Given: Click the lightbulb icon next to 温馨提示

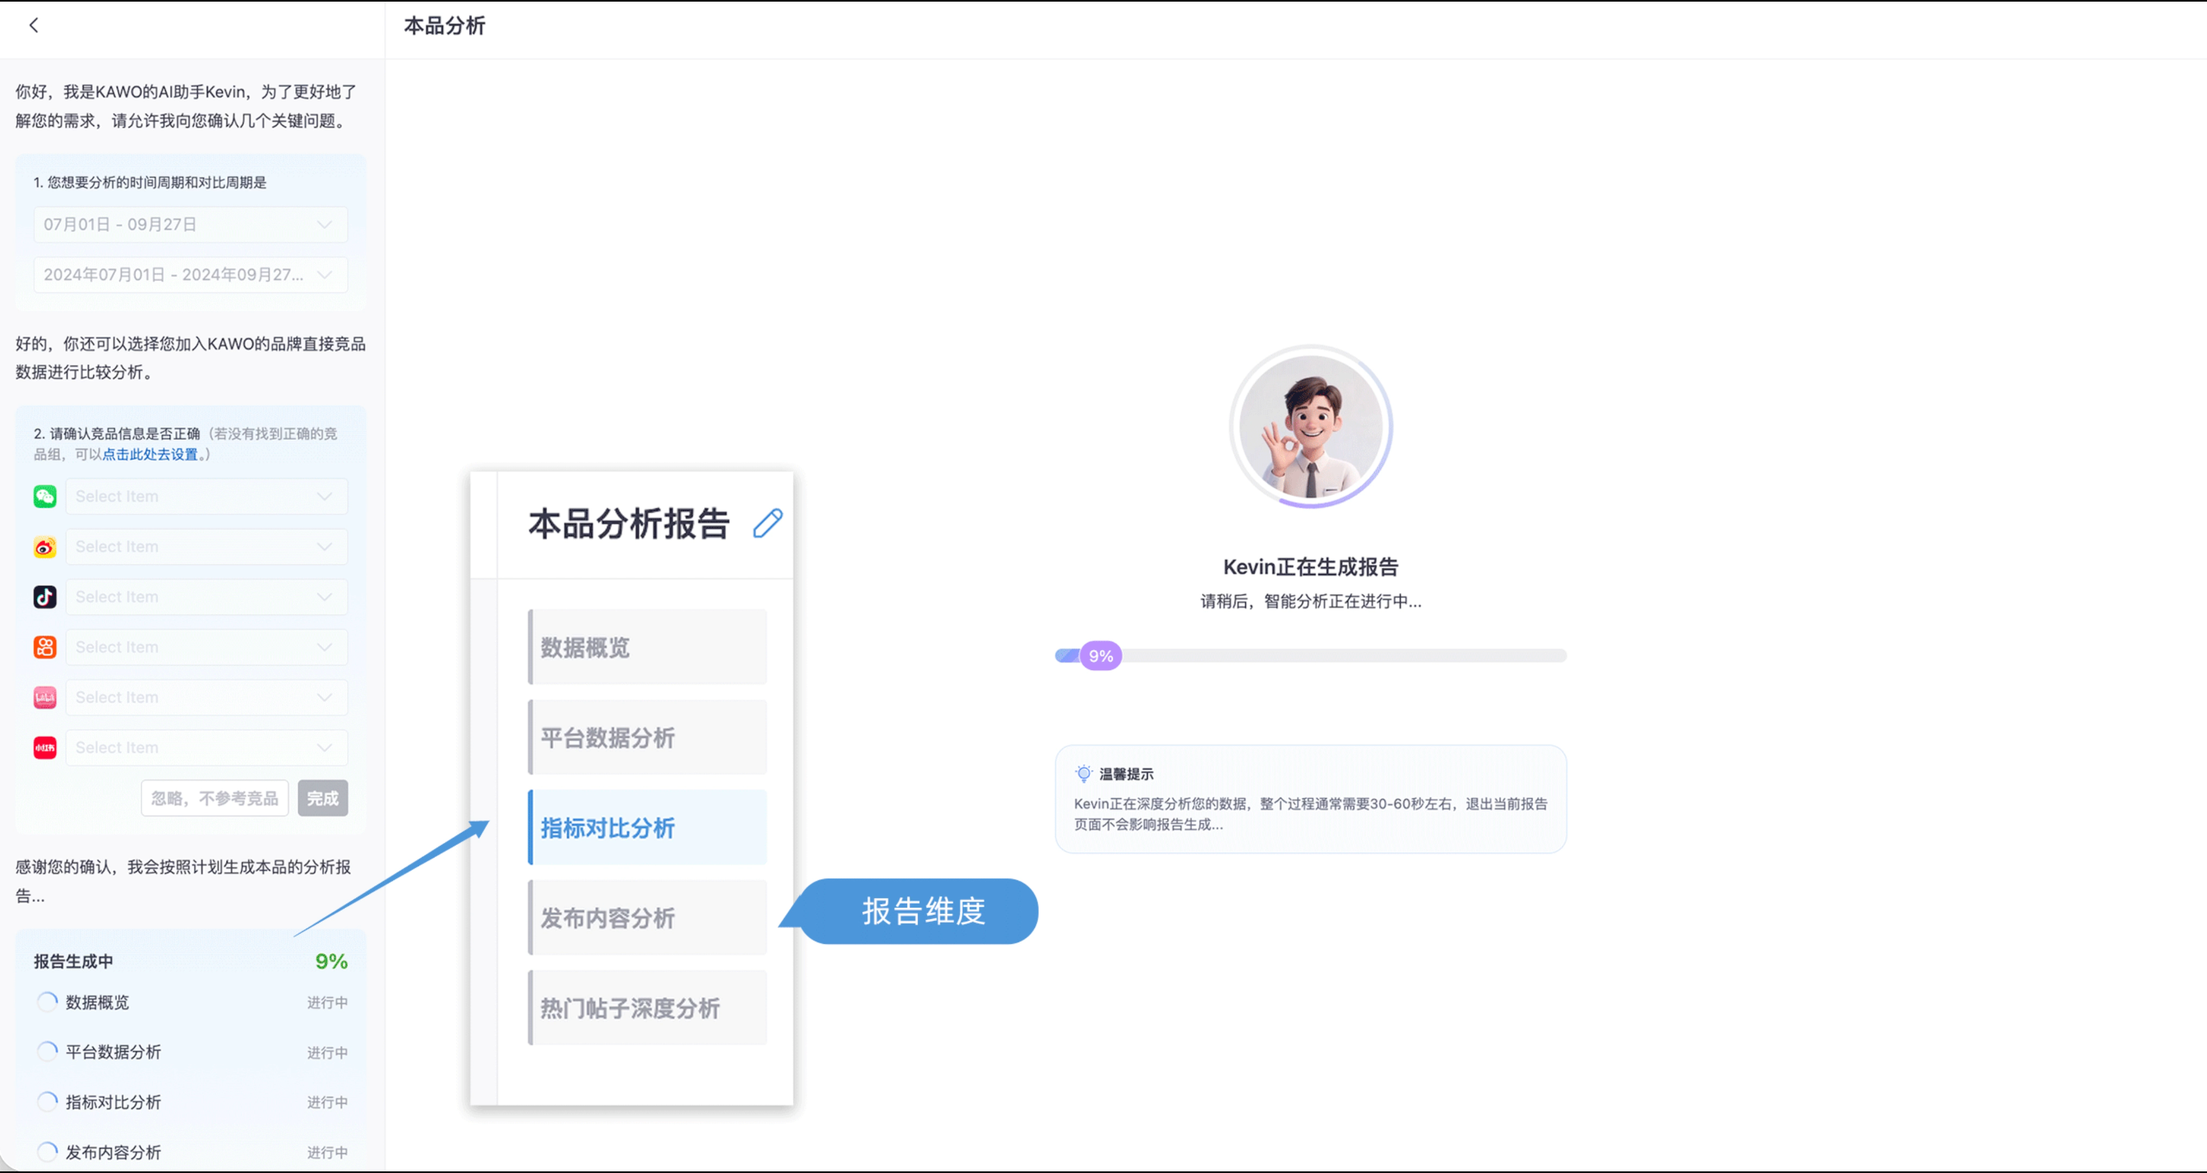Looking at the screenshot, I should pyautogui.click(x=1083, y=774).
